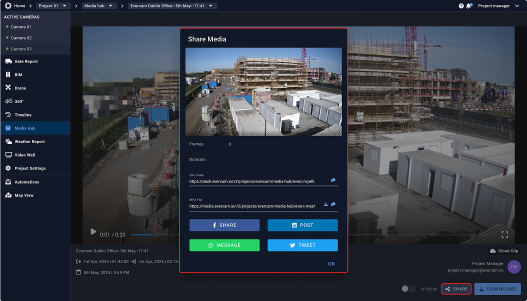The image size is (527, 301).
Task: Expand the Media hub dropdown
Action: 99,6
